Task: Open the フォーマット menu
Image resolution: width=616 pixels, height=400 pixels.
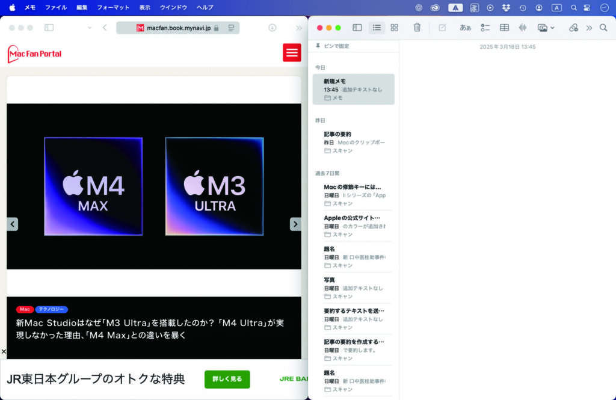Action: (113, 8)
